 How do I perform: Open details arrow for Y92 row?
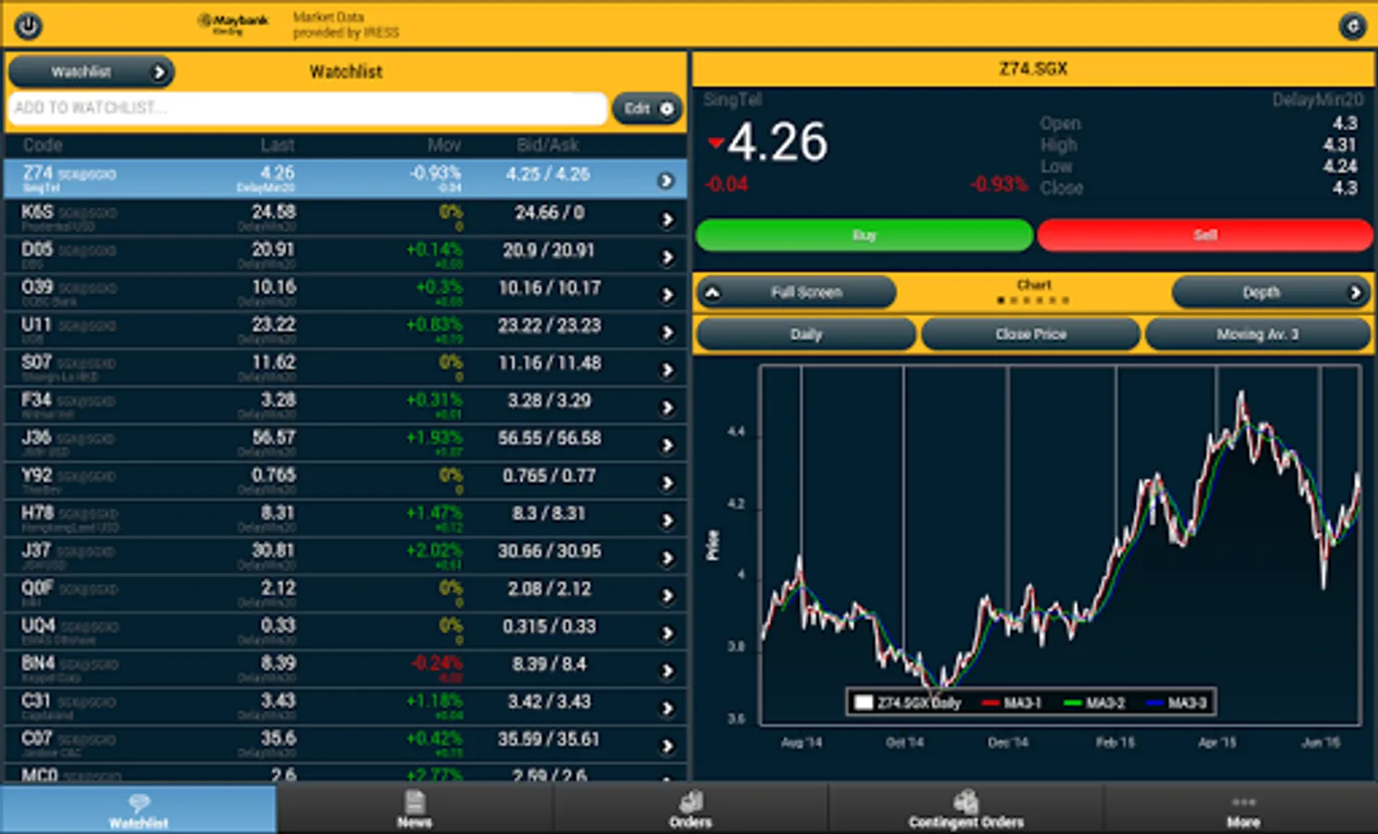click(666, 482)
